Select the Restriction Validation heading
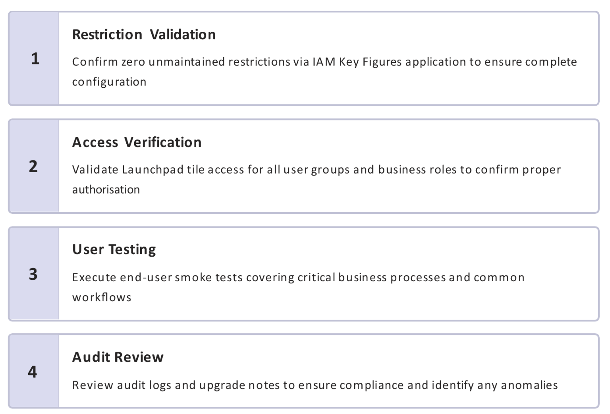610x414 pixels. tap(144, 35)
